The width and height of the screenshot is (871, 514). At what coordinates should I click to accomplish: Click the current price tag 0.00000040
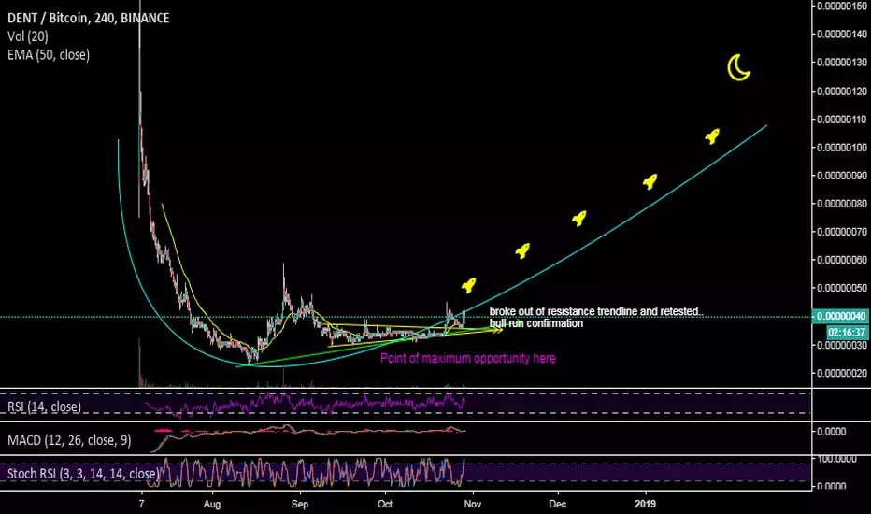tap(840, 316)
